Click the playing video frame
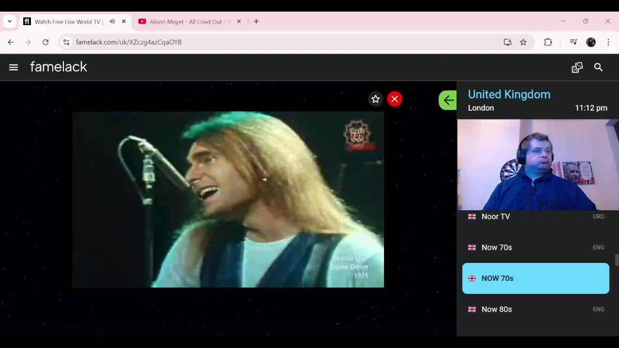Image resolution: width=619 pixels, height=348 pixels. coord(228,200)
